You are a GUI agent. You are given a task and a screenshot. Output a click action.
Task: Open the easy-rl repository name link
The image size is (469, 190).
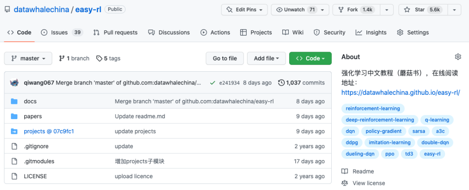(88, 10)
